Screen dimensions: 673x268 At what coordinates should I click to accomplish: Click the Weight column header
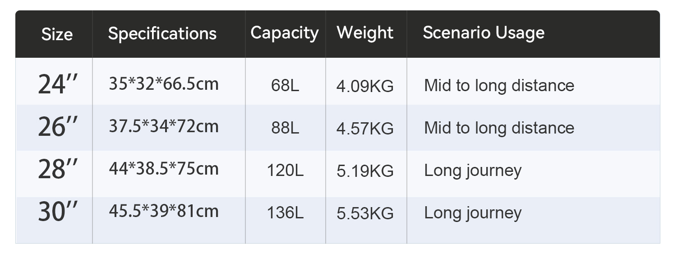365,33
